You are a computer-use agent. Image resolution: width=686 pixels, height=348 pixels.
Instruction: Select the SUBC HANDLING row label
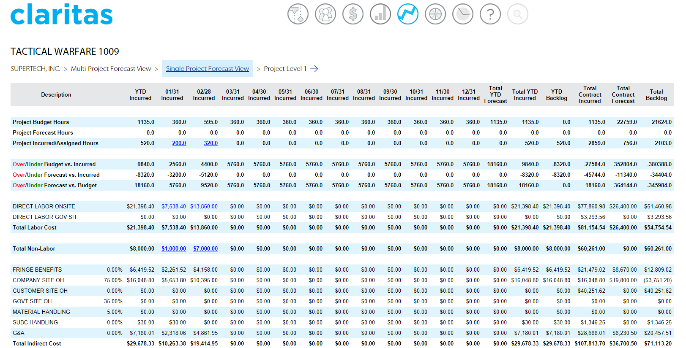click(36, 322)
